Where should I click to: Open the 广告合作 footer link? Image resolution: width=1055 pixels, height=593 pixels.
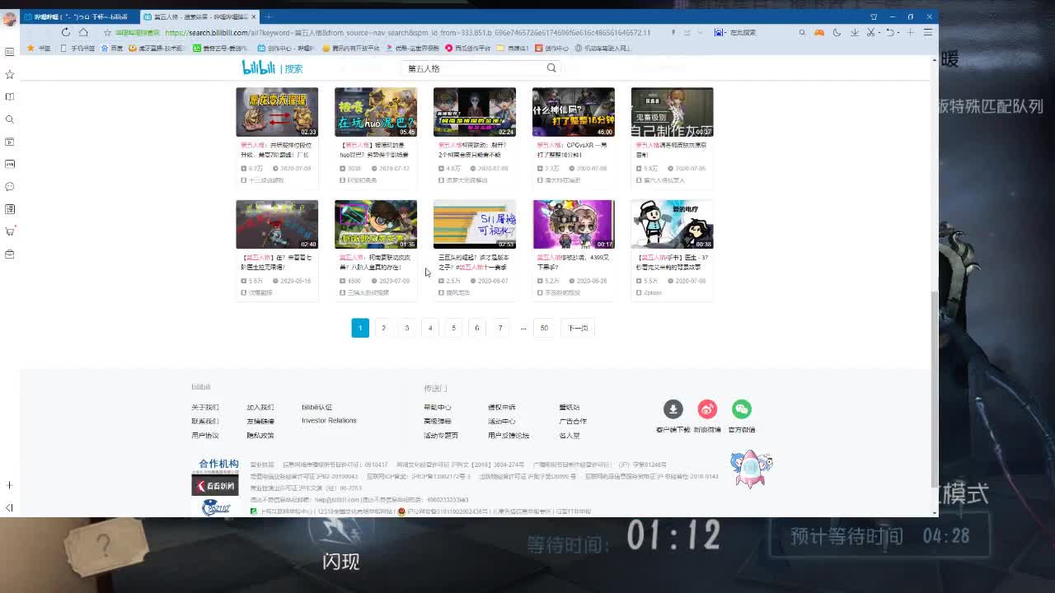[573, 422]
